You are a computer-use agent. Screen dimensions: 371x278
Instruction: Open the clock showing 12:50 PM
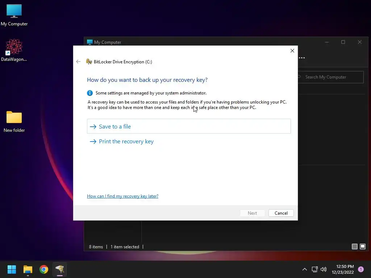pyautogui.click(x=343, y=269)
